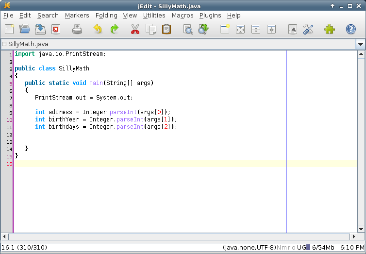The height and width of the screenshot is (254, 366).
Task: Click the 6:10 PM clock in status bar
Action: pos(352,248)
